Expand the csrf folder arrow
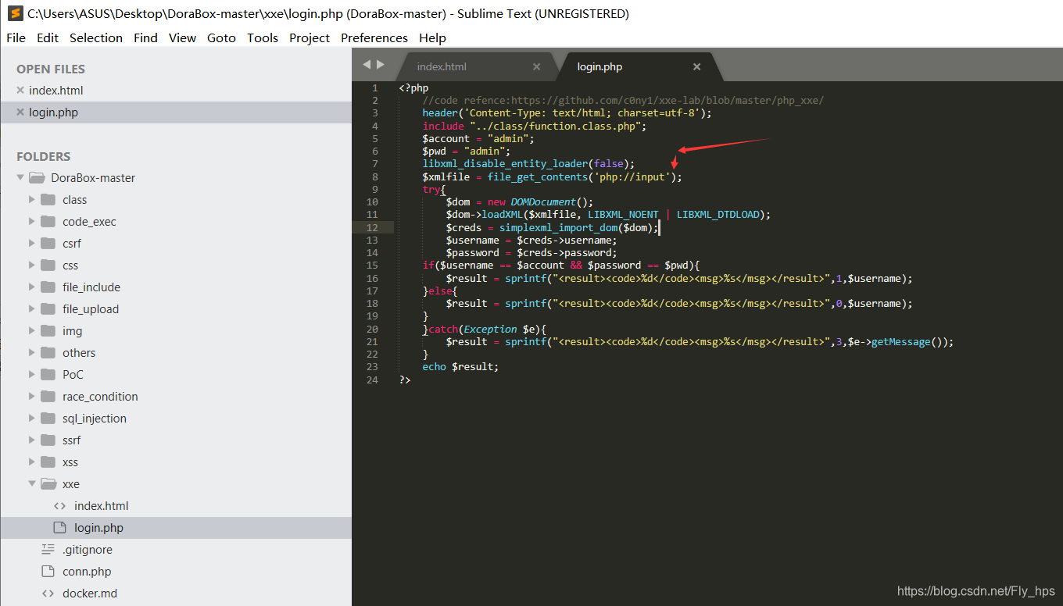 tap(32, 244)
